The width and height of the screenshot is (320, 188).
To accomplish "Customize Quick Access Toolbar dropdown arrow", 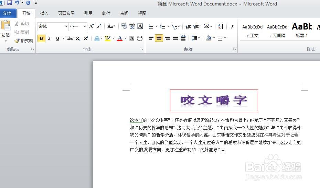I will pos(36,3).
